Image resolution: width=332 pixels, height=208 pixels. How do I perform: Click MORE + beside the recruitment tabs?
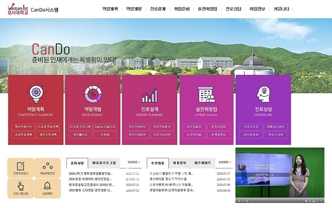tap(225, 162)
